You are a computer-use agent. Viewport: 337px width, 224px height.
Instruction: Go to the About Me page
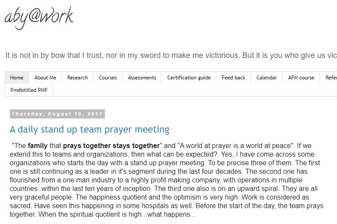(x=45, y=78)
